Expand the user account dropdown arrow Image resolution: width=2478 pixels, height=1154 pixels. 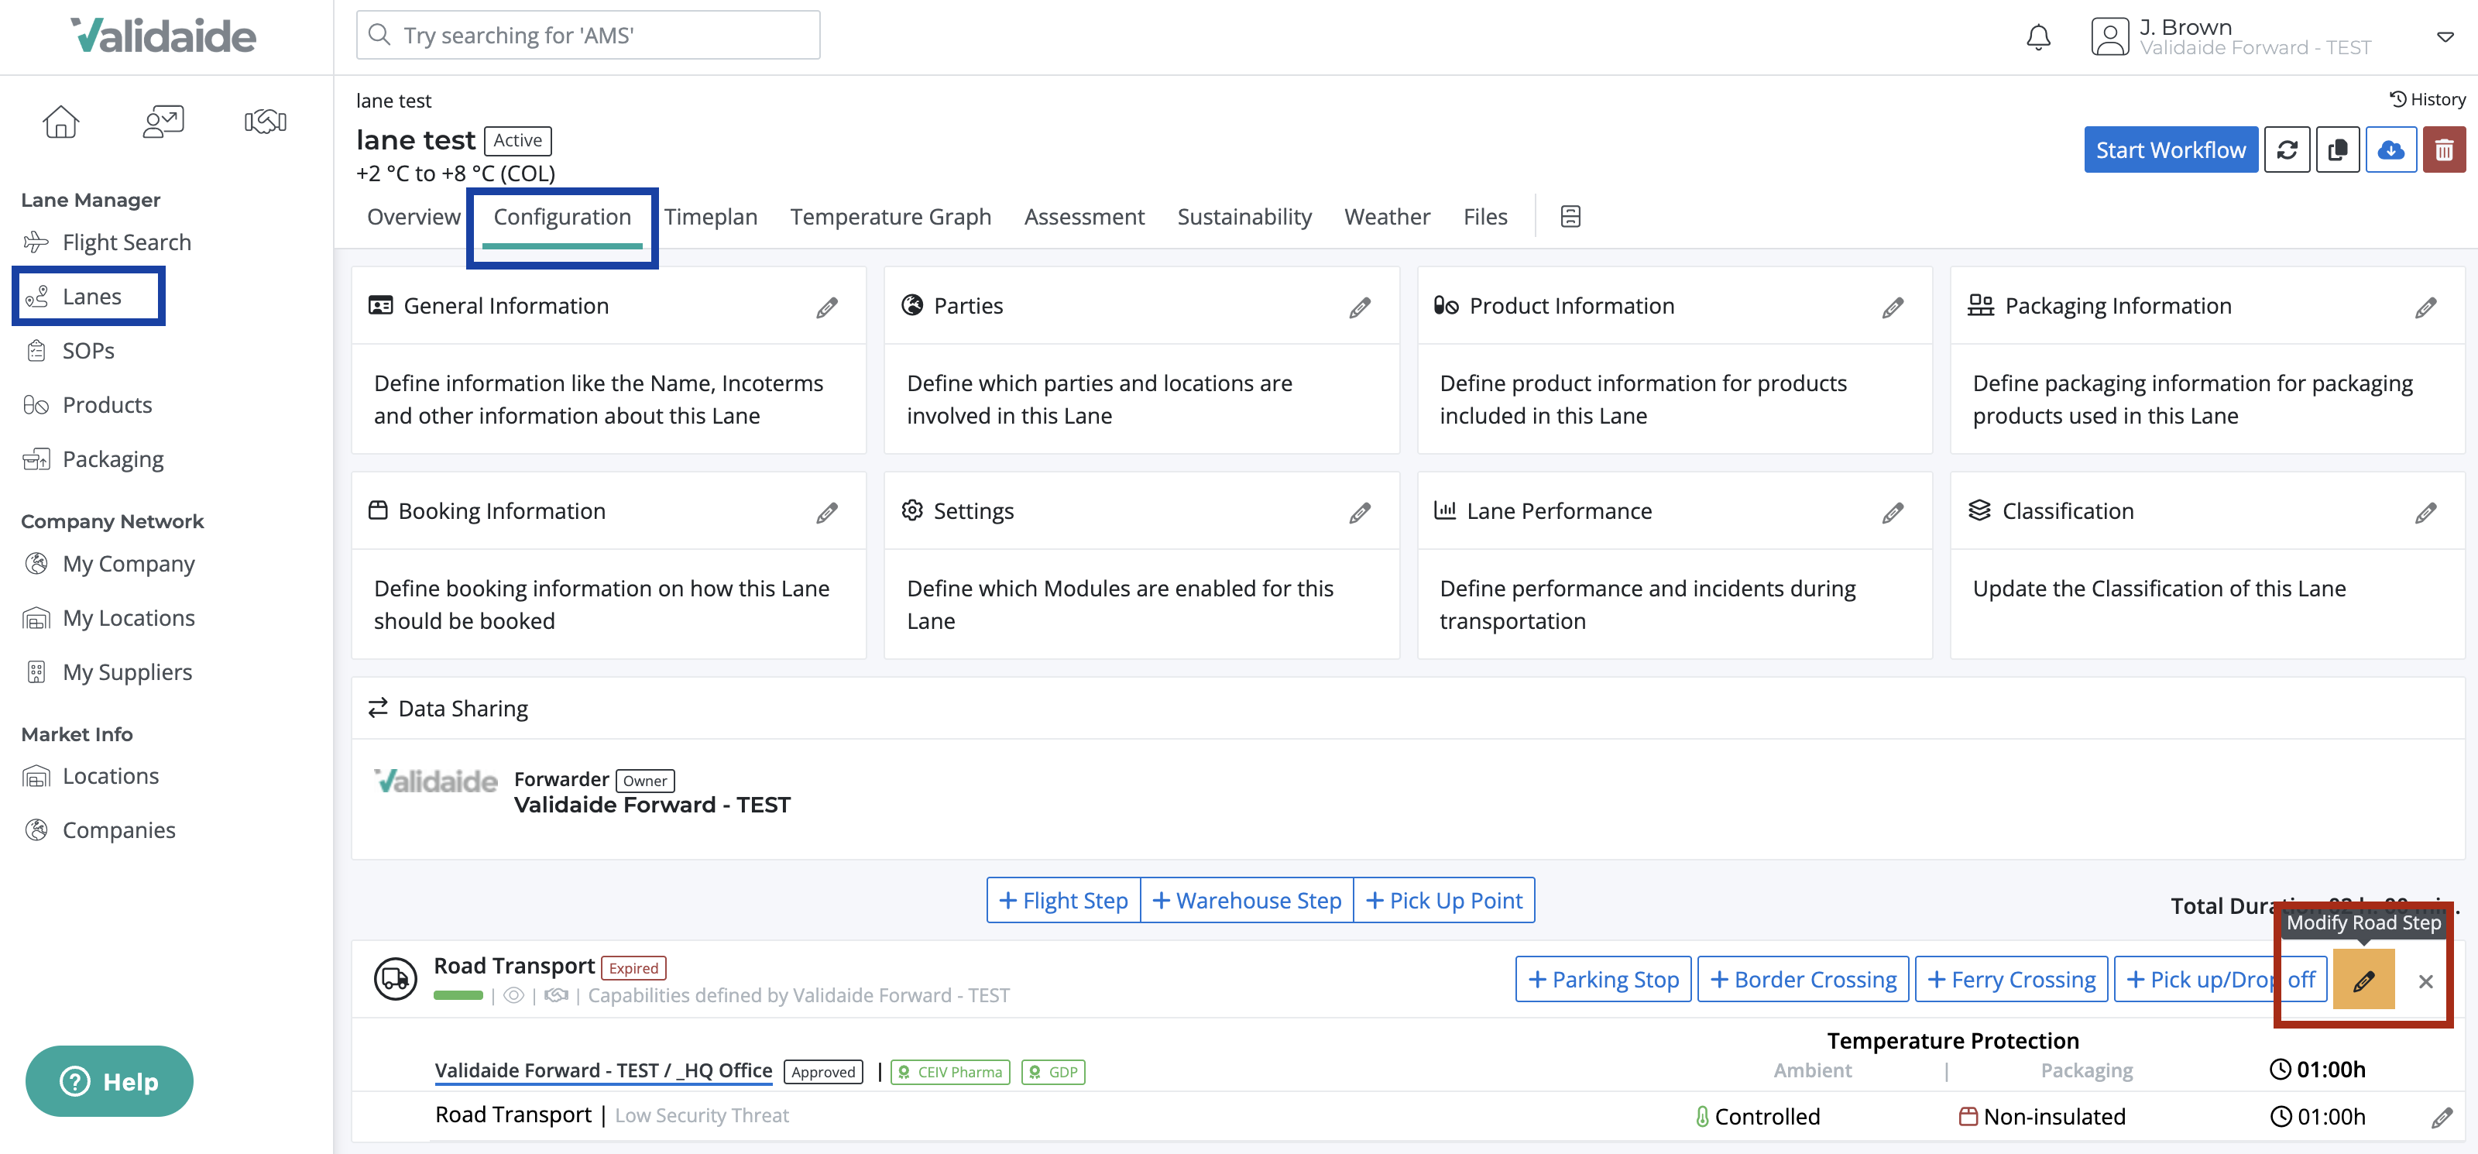point(2445,37)
